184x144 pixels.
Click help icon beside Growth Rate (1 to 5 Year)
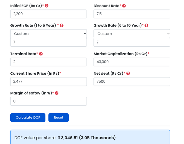[62, 25]
